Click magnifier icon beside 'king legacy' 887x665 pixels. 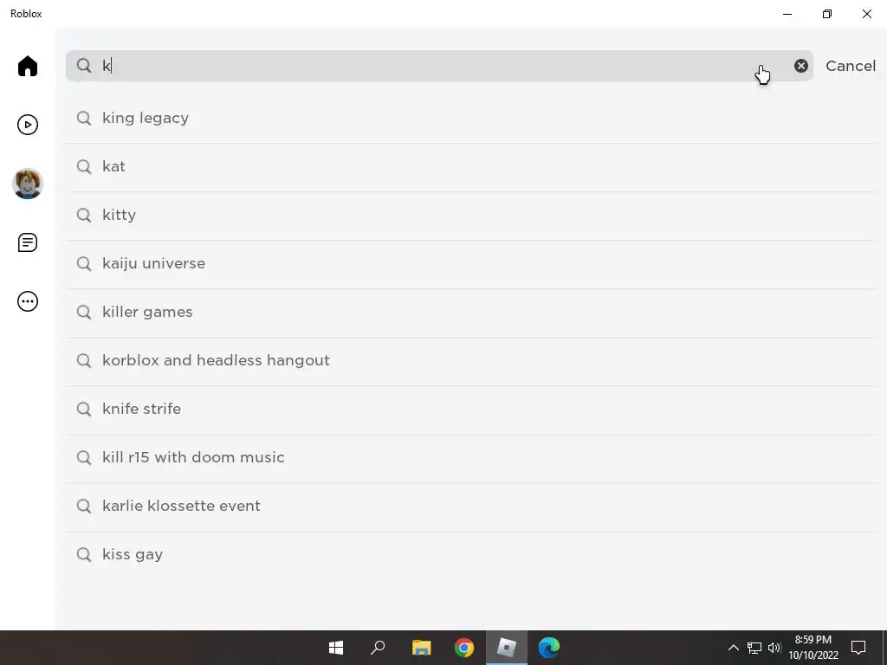84,118
